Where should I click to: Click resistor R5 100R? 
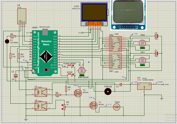58,95
